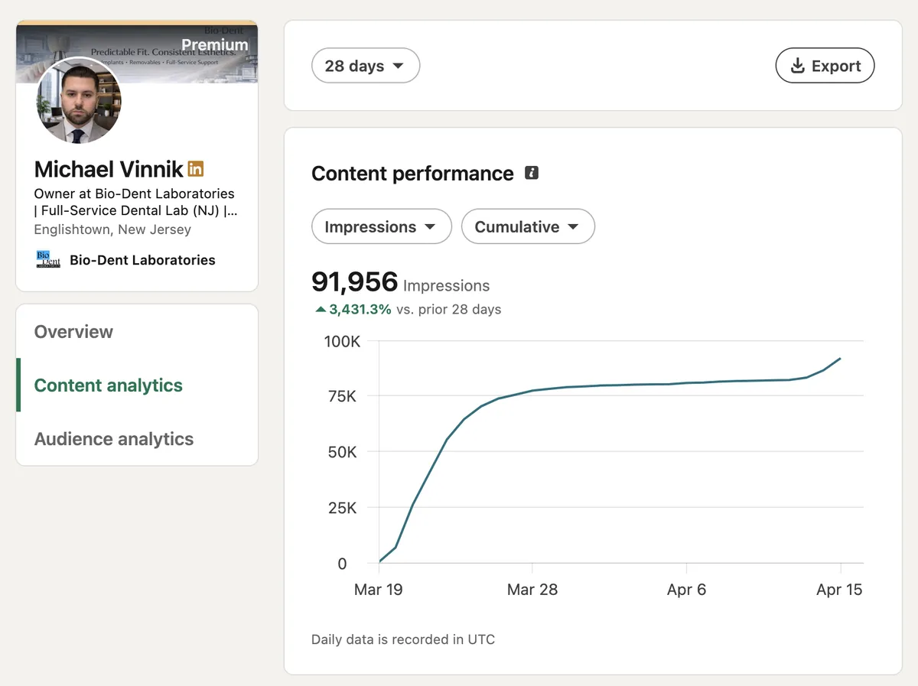Export the analytics data
Image resolution: width=918 pixels, height=686 pixels.
tap(825, 66)
